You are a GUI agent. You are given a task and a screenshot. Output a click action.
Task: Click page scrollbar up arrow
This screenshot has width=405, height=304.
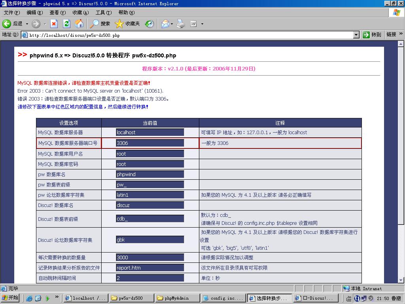(401, 44)
